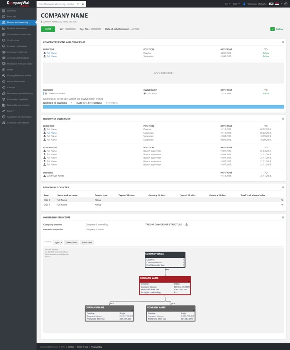Open the help question mark icon
Image resolution: width=290 pixels, height=350 pixels.
click(x=286, y=4)
